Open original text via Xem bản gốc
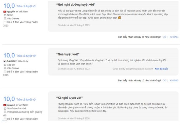 tap(161, 69)
